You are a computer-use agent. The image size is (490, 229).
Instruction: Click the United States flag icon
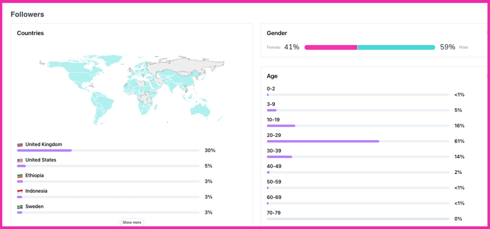tap(20, 160)
